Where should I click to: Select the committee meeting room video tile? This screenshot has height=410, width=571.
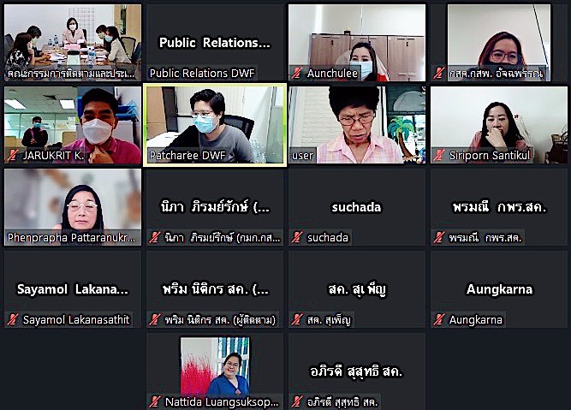(x=73, y=43)
